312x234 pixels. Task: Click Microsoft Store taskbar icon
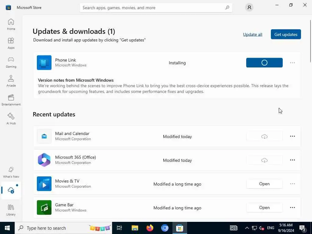point(179,228)
